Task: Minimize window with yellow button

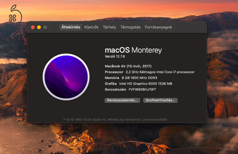Action: 39,27
